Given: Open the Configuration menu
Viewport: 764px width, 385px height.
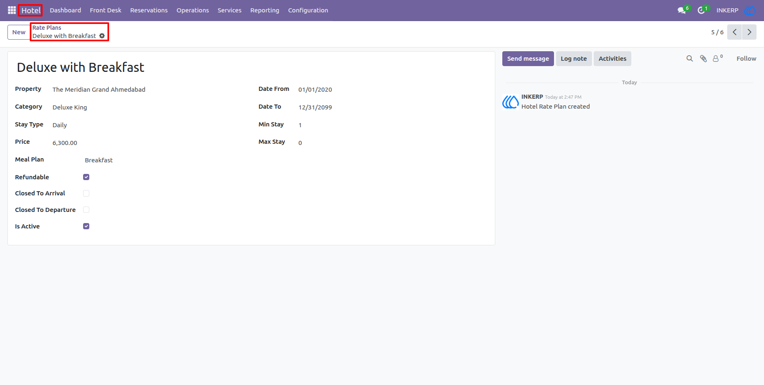Looking at the screenshot, I should pos(308,10).
